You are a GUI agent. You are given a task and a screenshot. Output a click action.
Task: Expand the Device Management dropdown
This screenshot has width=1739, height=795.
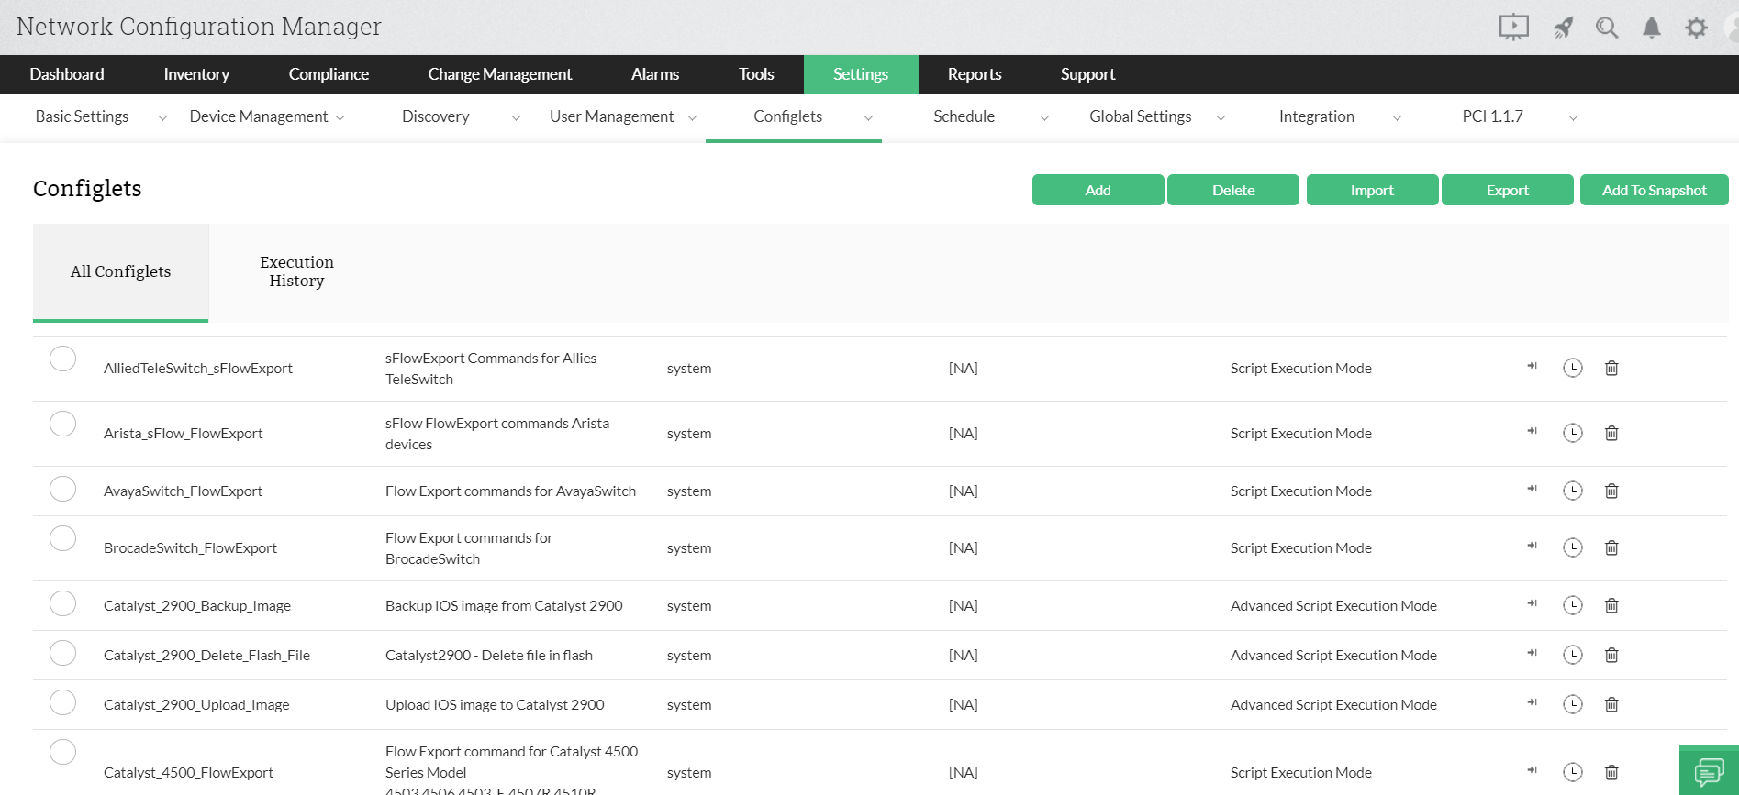coord(266,116)
